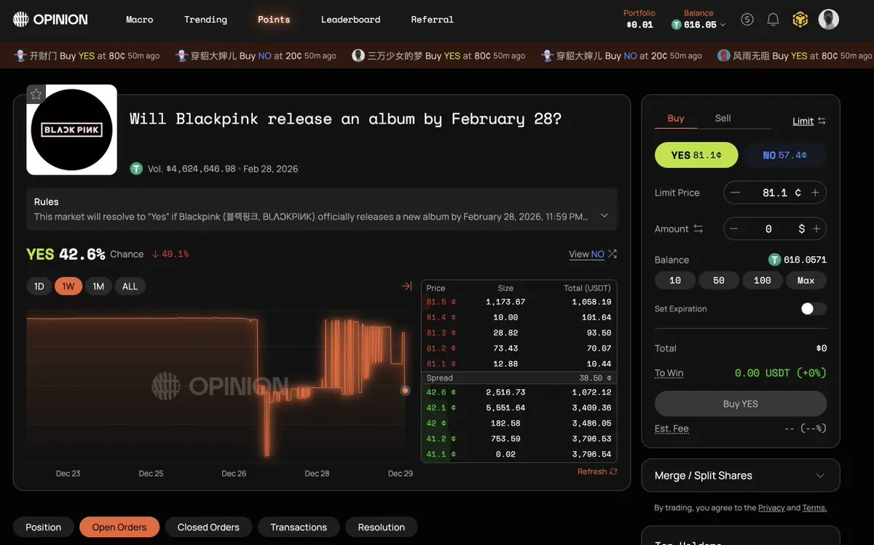
Task: Open Resolution tab
Action: (381, 527)
